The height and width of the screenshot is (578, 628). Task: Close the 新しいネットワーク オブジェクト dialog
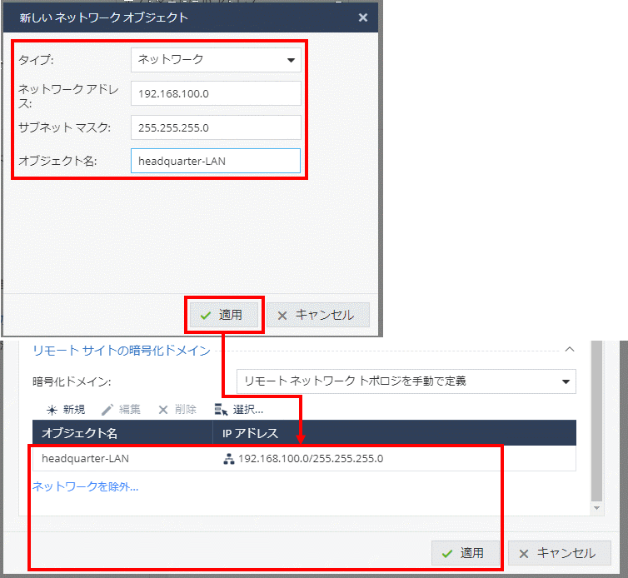tap(362, 17)
